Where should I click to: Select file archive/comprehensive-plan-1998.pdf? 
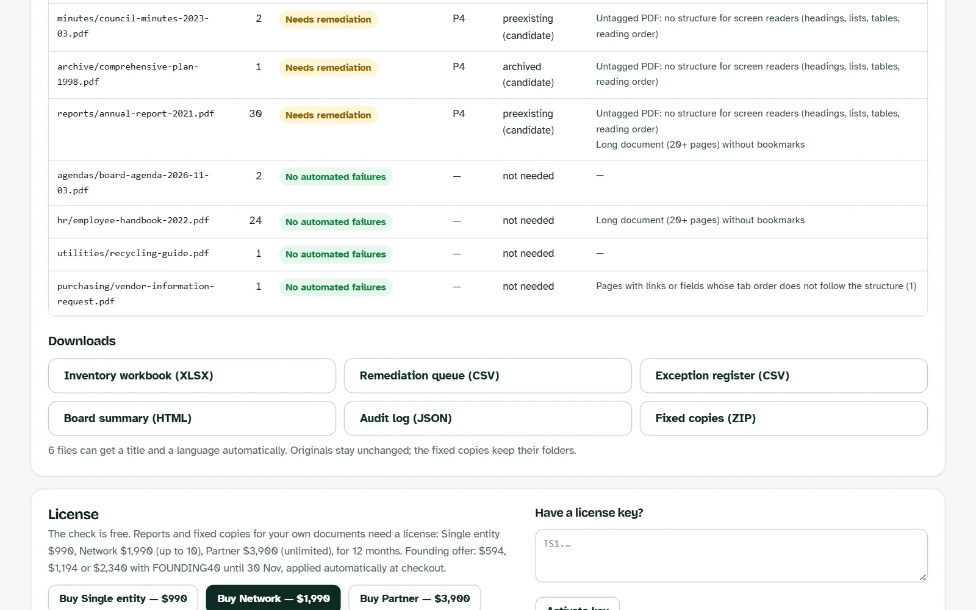coord(127,74)
